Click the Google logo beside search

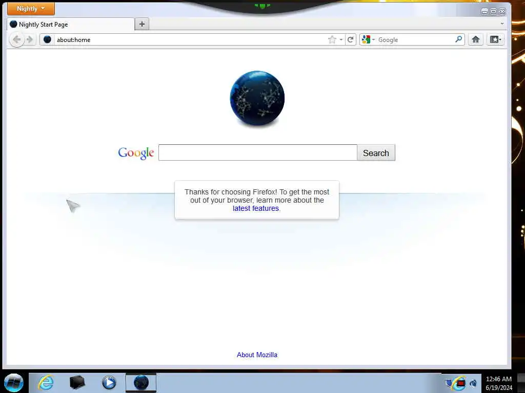pos(136,153)
